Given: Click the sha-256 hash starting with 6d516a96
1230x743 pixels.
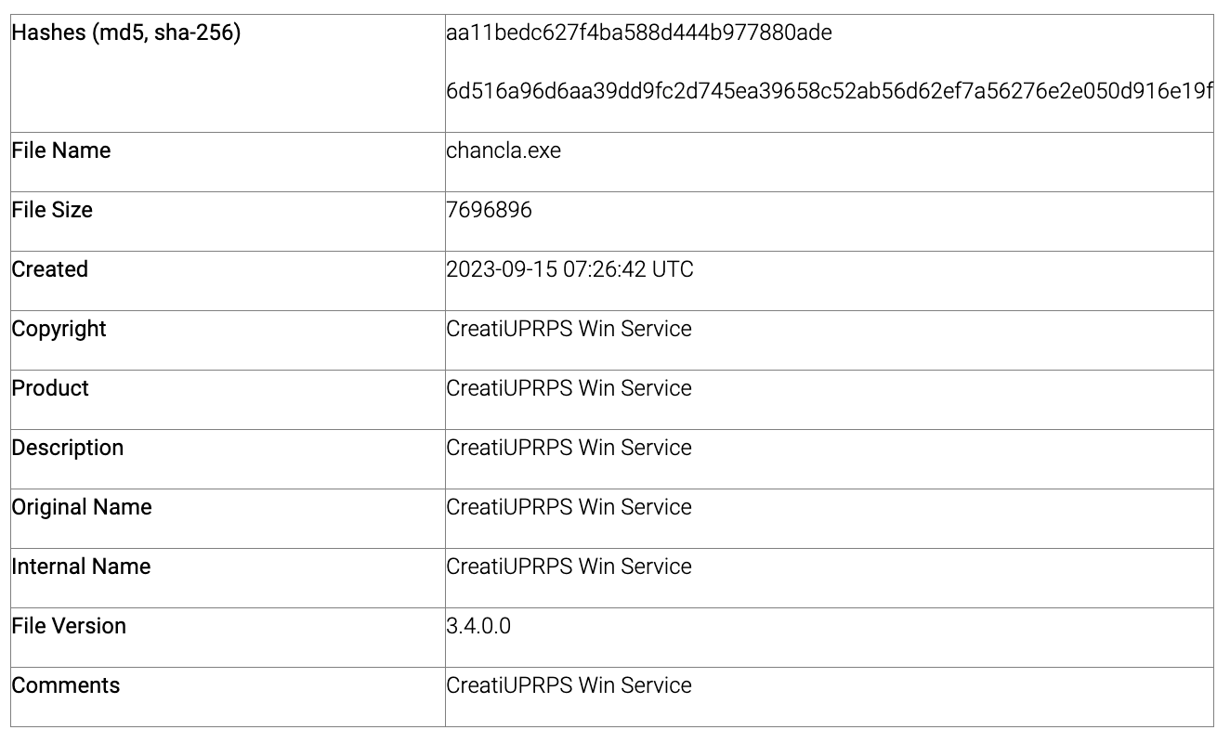Looking at the screenshot, I should pyautogui.click(x=830, y=91).
